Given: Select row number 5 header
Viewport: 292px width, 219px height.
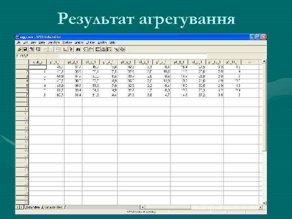Looking at the screenshot, I should point(22,86).
